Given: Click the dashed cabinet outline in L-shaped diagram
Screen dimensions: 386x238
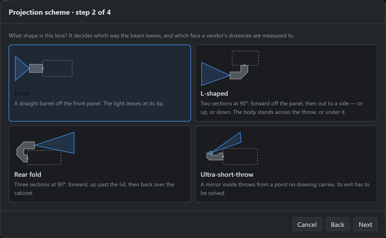Looking at the screenshot, I should [x=245, y=58].
